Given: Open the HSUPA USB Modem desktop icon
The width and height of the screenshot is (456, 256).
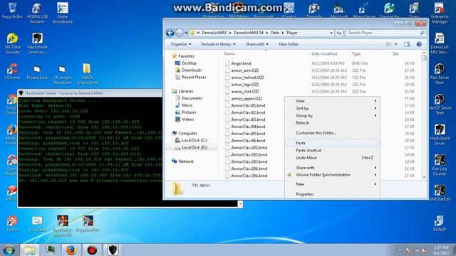Looking at the screenshot, I should (37, 13).
